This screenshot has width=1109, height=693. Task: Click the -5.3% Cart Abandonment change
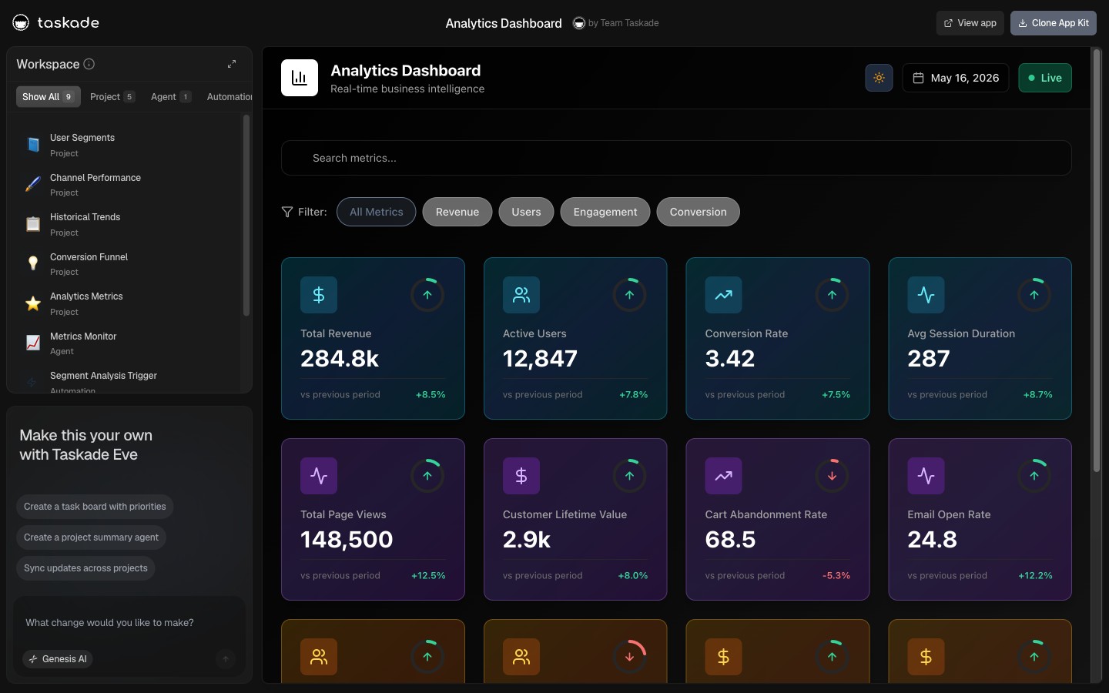pos(836,575)
